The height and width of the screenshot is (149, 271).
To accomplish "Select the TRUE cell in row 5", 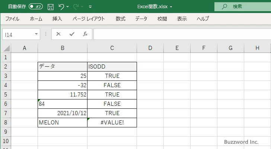I will (x=112, y=95).
